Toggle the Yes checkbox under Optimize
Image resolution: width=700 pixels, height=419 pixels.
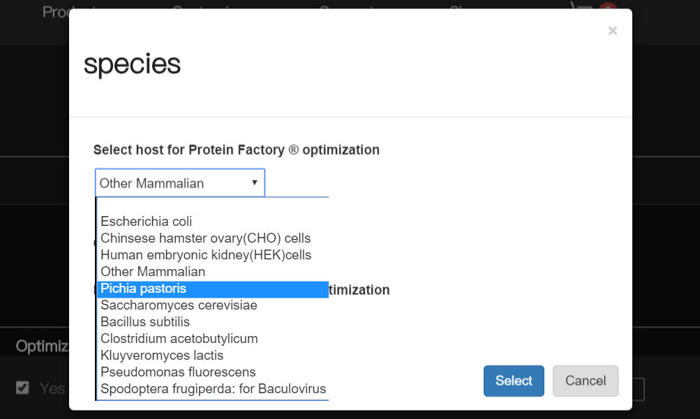(x=22, y=388)
